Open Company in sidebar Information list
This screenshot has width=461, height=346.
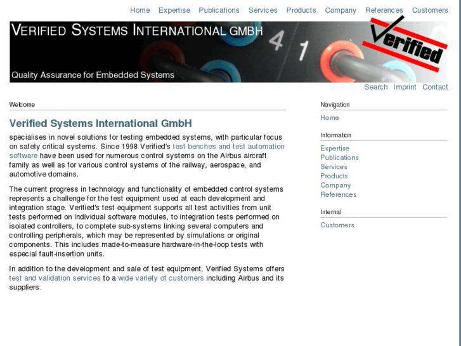(335, 185)
